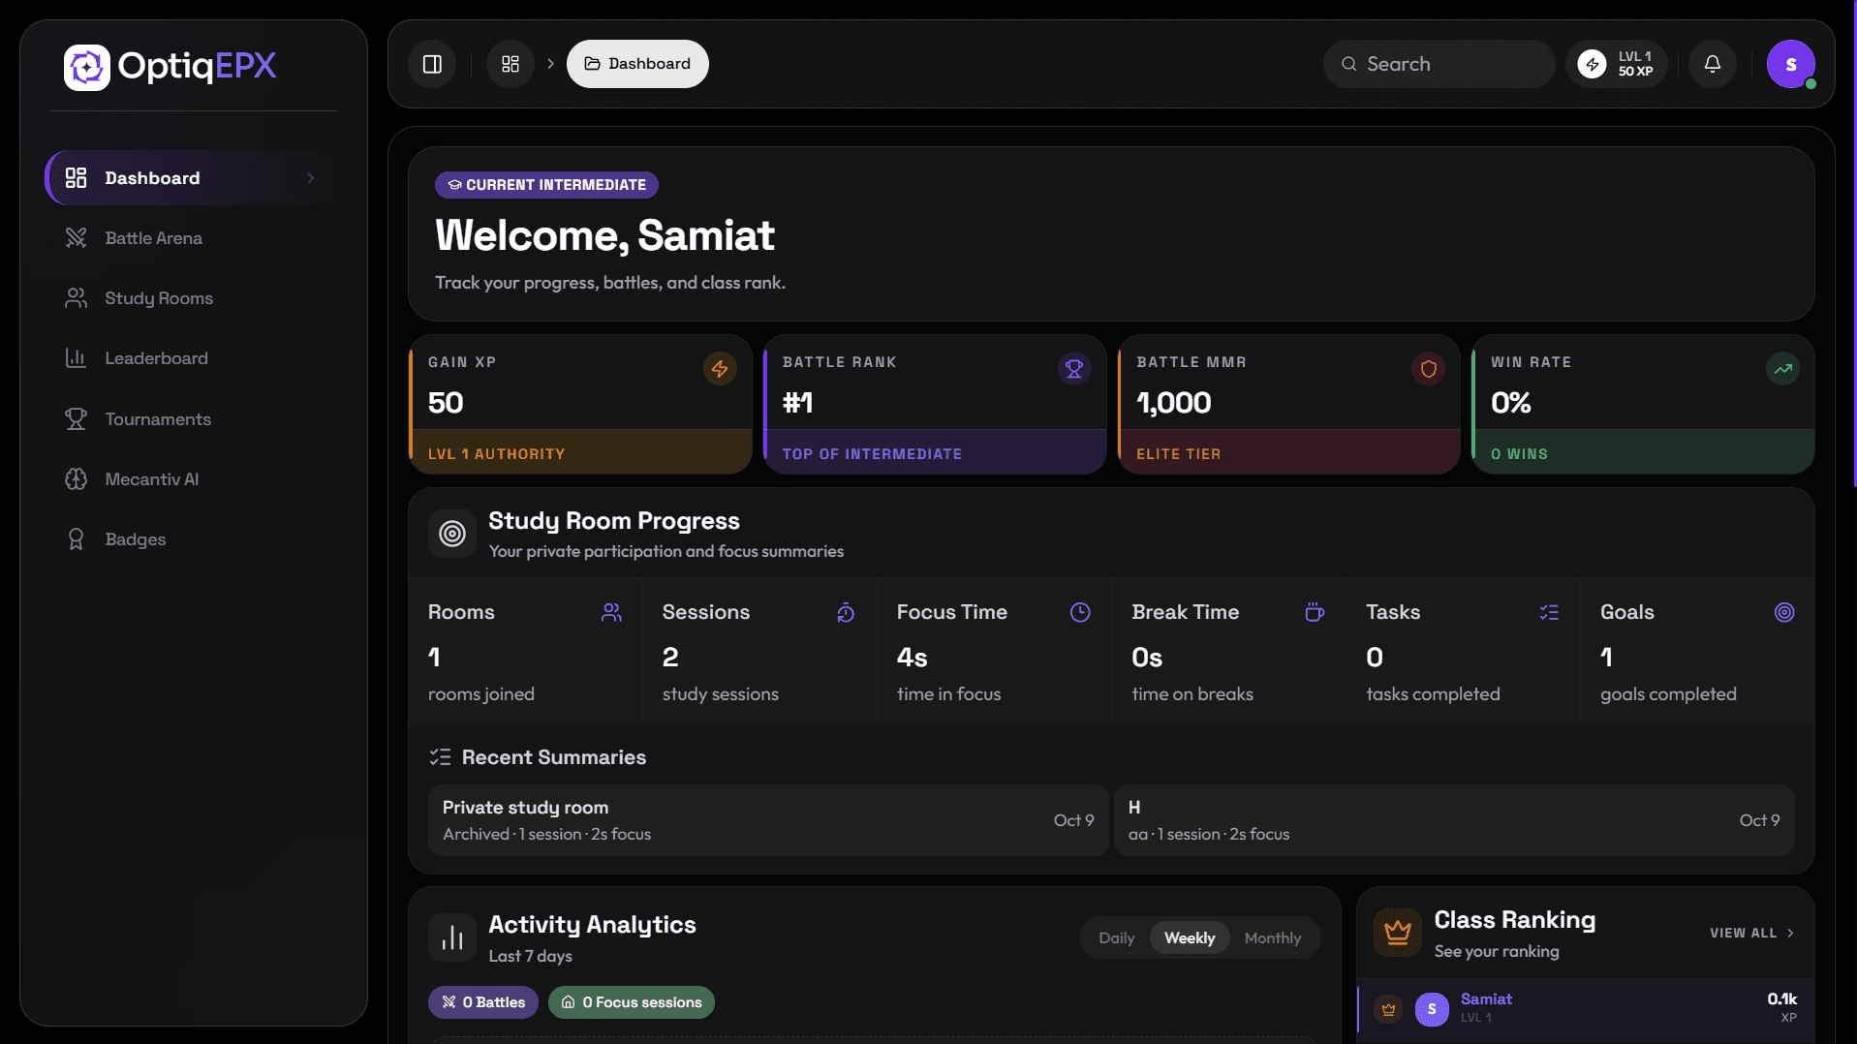
Task: Select the Dashboard breadcrumb pill
Action: click(637, 64)
